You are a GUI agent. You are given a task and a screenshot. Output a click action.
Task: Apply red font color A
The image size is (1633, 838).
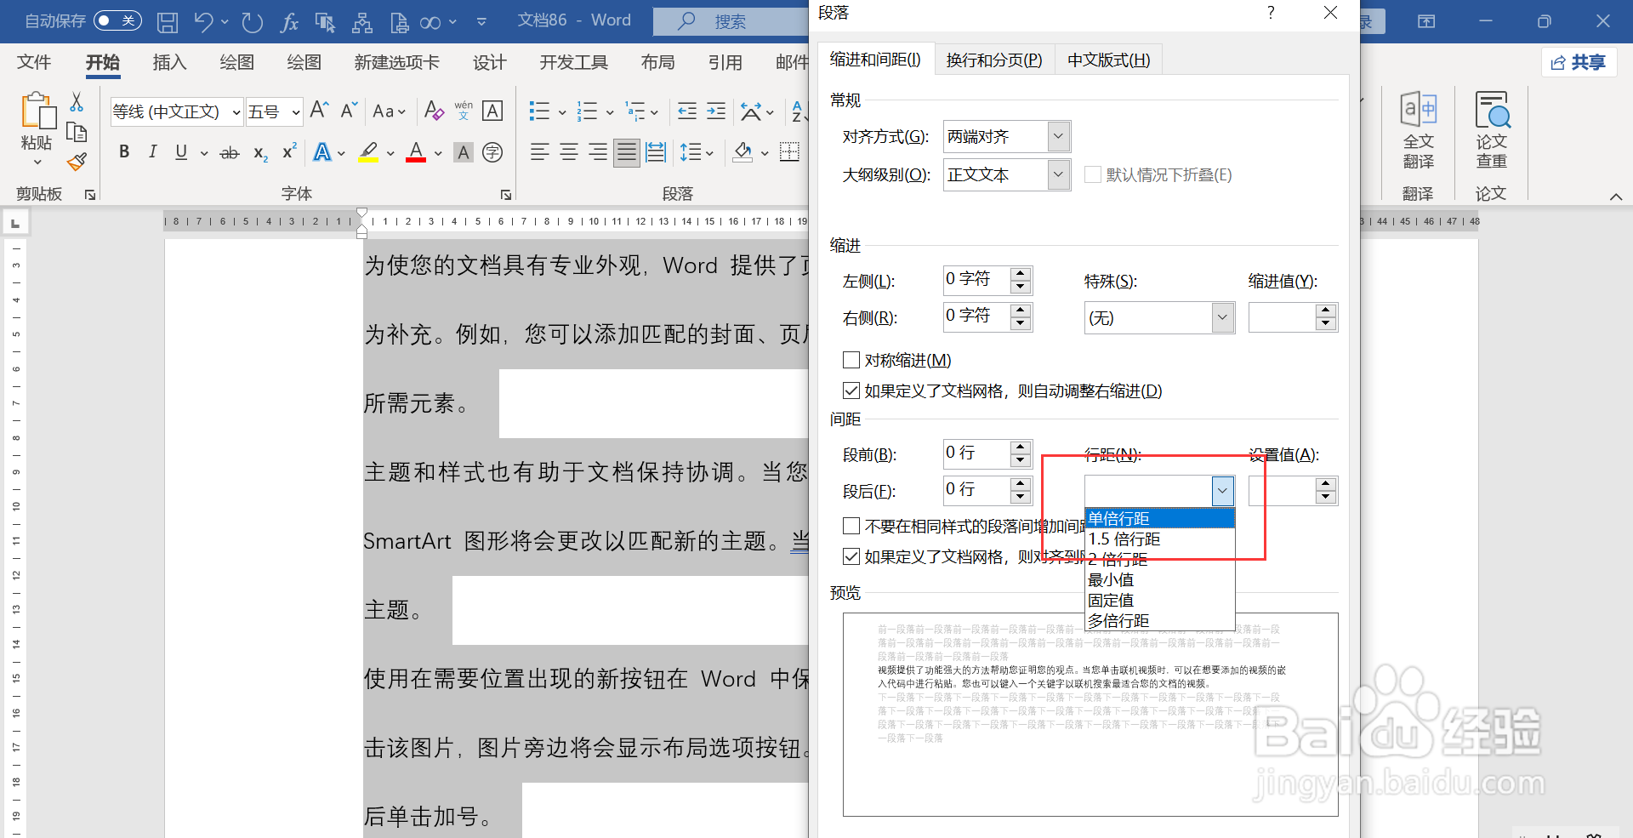[x=416, y=152]
